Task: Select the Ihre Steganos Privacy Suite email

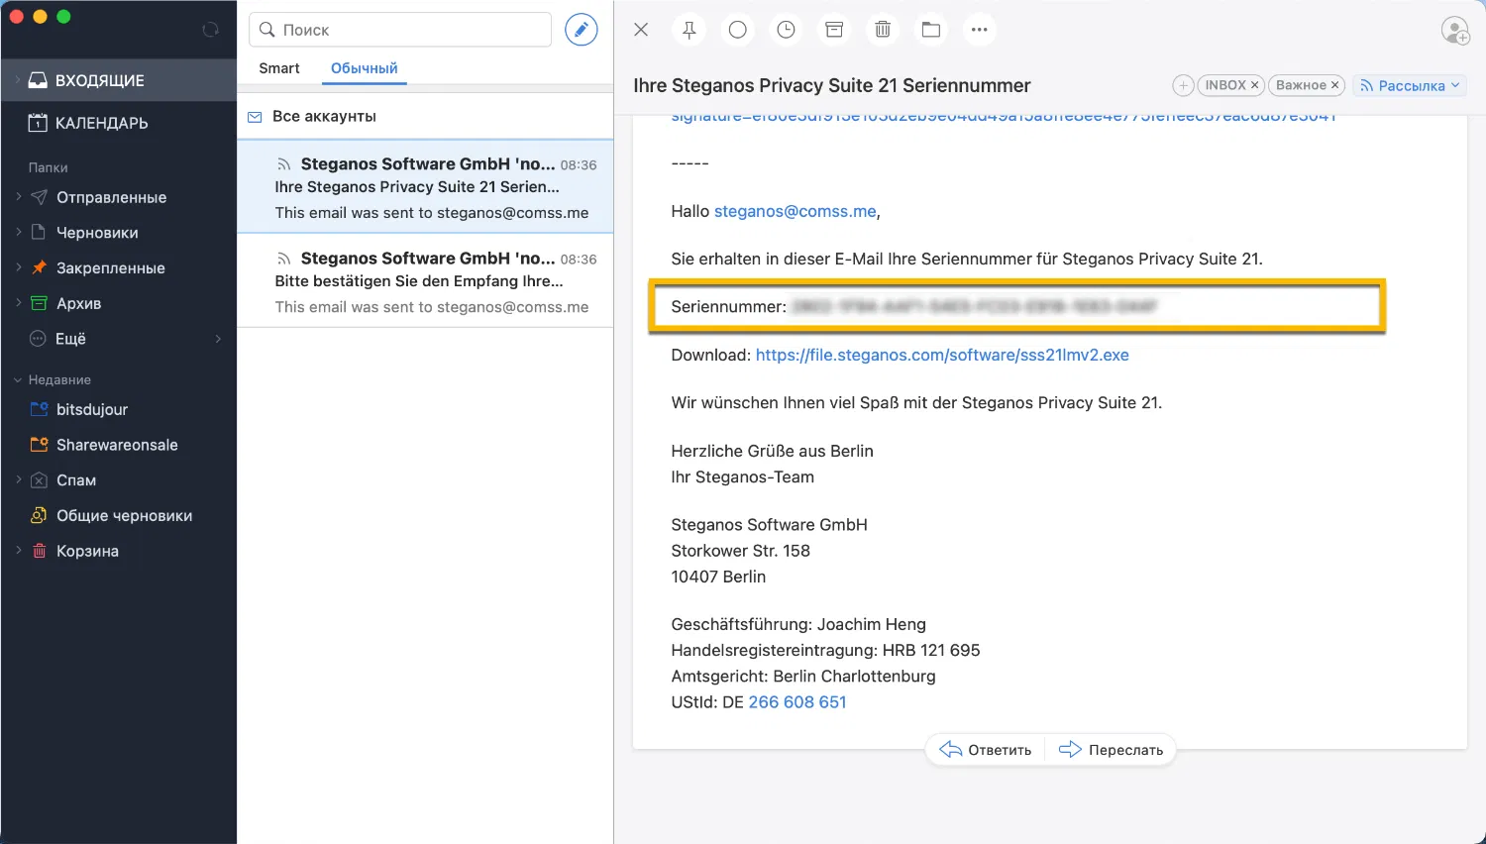Action: [x=425, y=187]
